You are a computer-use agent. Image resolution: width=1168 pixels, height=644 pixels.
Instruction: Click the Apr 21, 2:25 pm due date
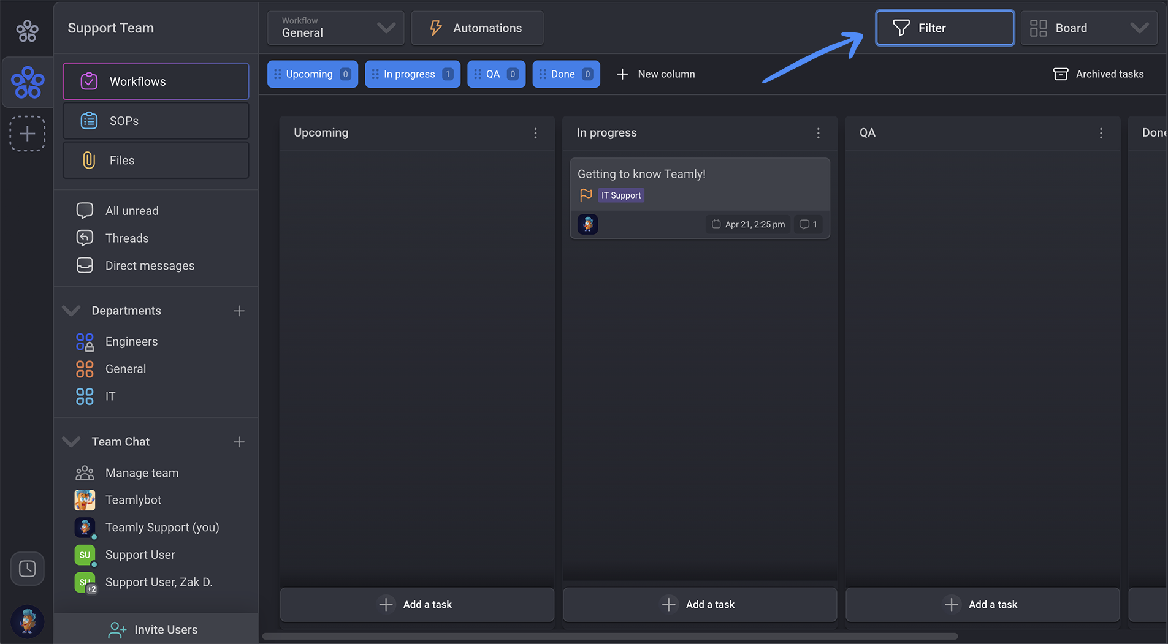(749, 224)
